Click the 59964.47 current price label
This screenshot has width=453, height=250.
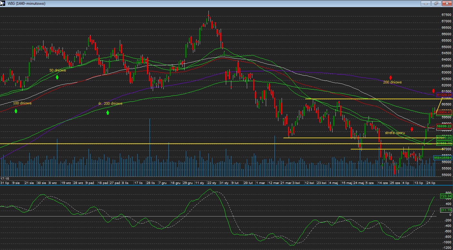click(444, 112)
